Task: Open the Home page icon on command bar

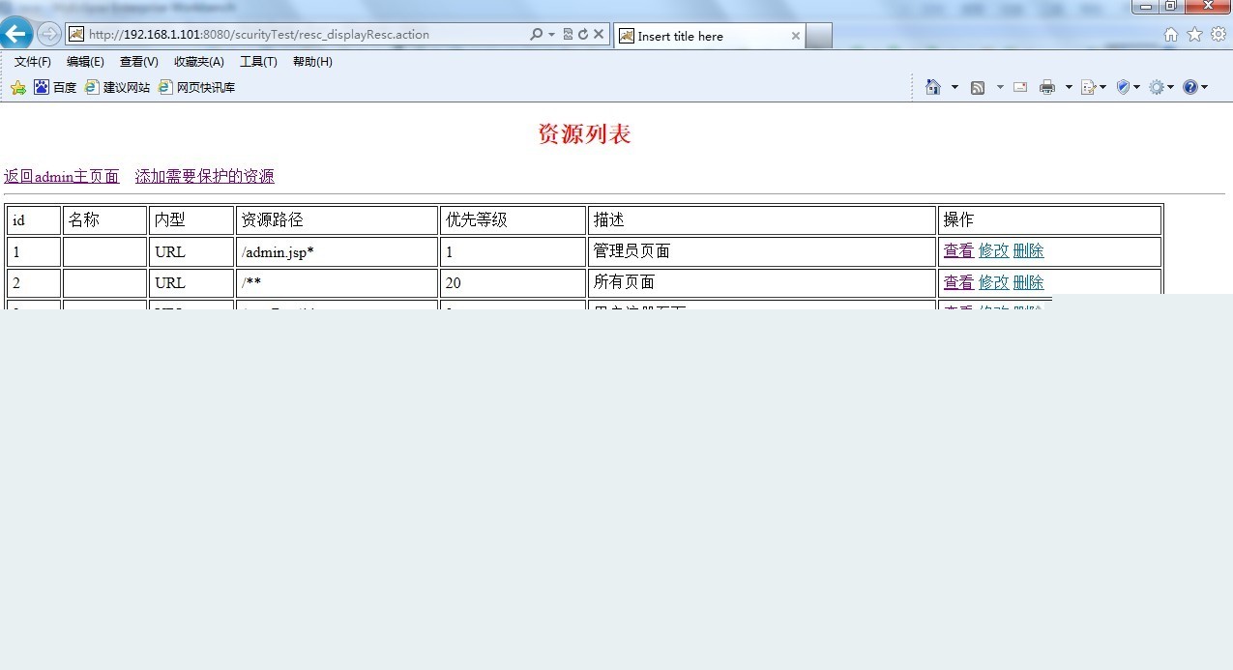Action: pos(933,86)
